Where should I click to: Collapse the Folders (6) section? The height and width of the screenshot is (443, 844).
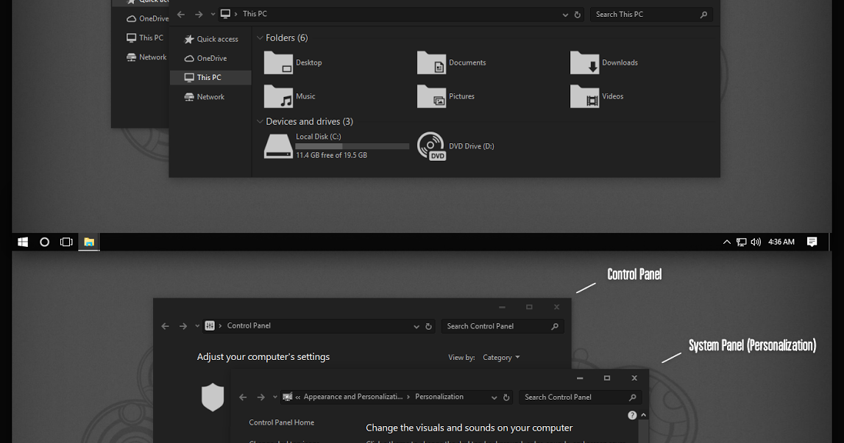click(x=260, y=37)
